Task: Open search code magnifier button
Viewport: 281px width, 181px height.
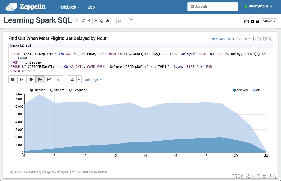Action: pos(119,21)
